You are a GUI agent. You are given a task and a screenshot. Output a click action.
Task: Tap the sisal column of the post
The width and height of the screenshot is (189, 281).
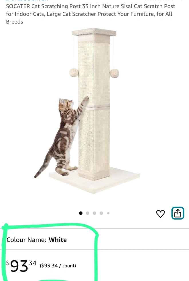click(x=94, y=107)
